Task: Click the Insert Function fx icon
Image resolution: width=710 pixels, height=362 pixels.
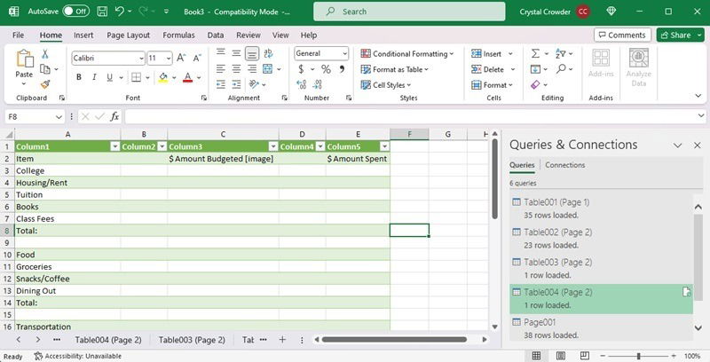Action: 115,117
